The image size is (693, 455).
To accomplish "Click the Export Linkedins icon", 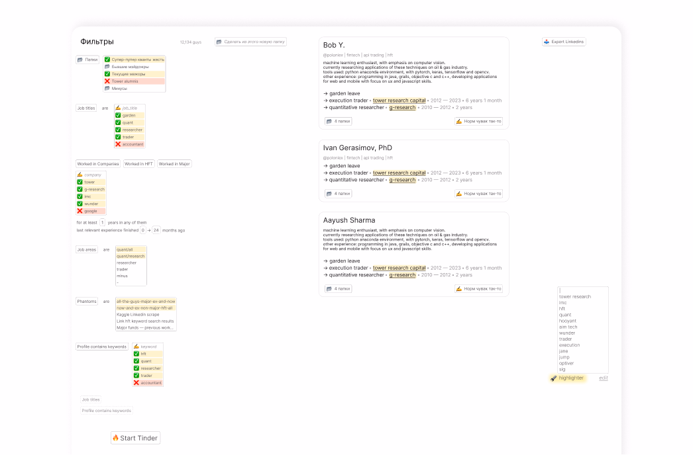I will point(547,42).
